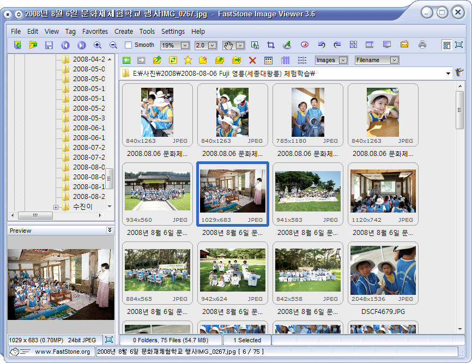Select the 934x560 group photo thumbnail
The width and height of the screenshot is (472, 363).
(158, 194)
